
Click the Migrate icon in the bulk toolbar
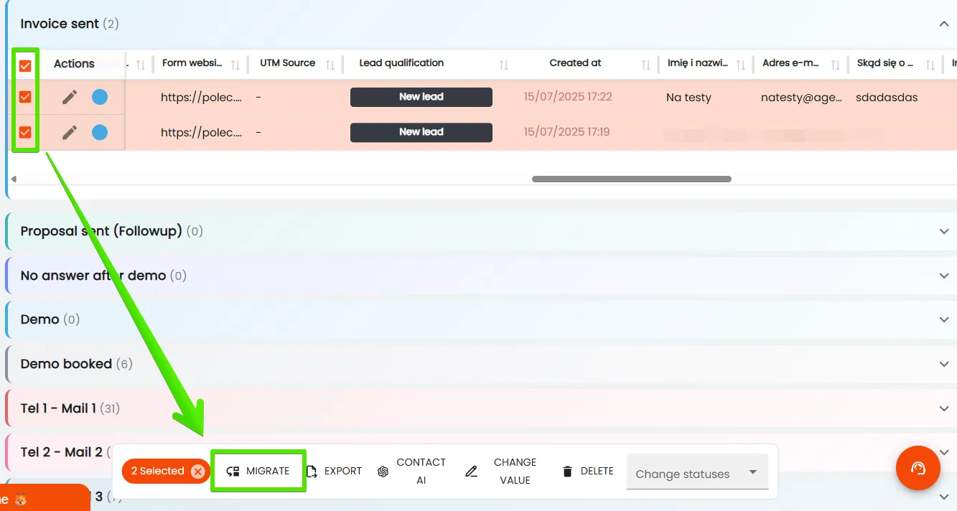coord(233,472)
